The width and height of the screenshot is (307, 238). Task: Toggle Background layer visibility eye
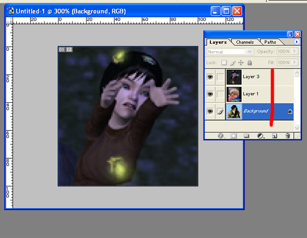(x=210, y=111)
